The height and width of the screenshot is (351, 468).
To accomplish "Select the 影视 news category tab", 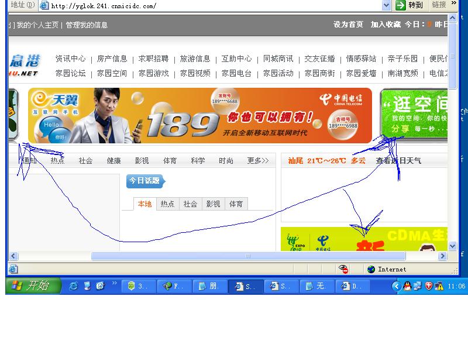I will (x=142, y=160).
